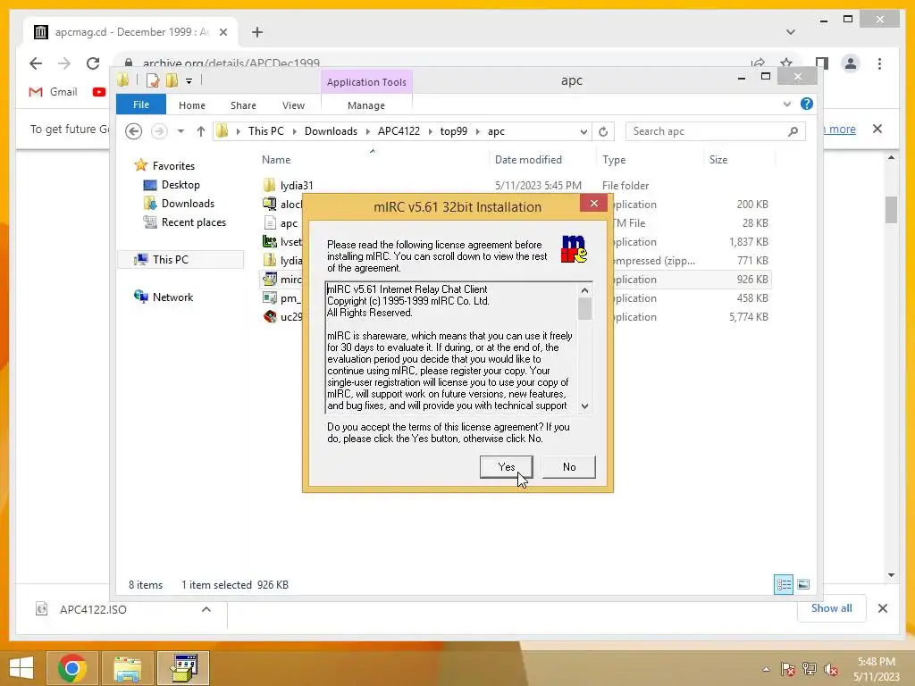The width and height of the screenshot is (915, 686).
Task: Open the Manage ribbon tab
Action: pos(365,105)
